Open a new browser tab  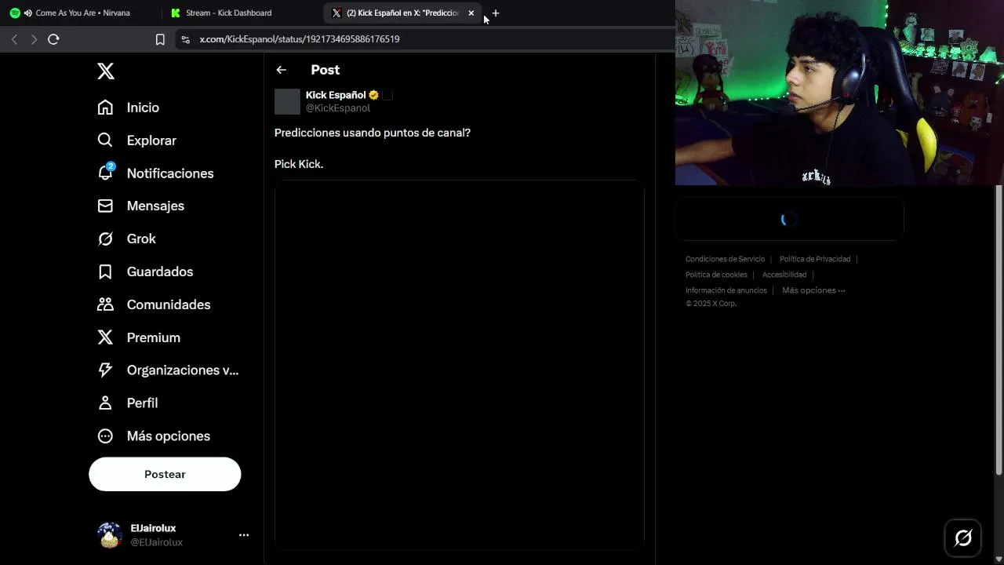(495, 13)
